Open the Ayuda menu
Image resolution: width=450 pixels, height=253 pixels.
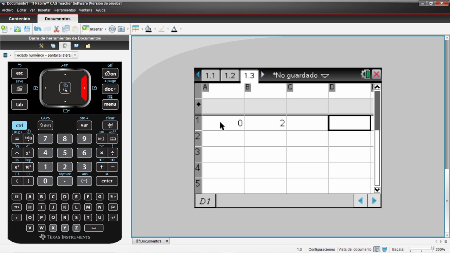coord(101,10)
